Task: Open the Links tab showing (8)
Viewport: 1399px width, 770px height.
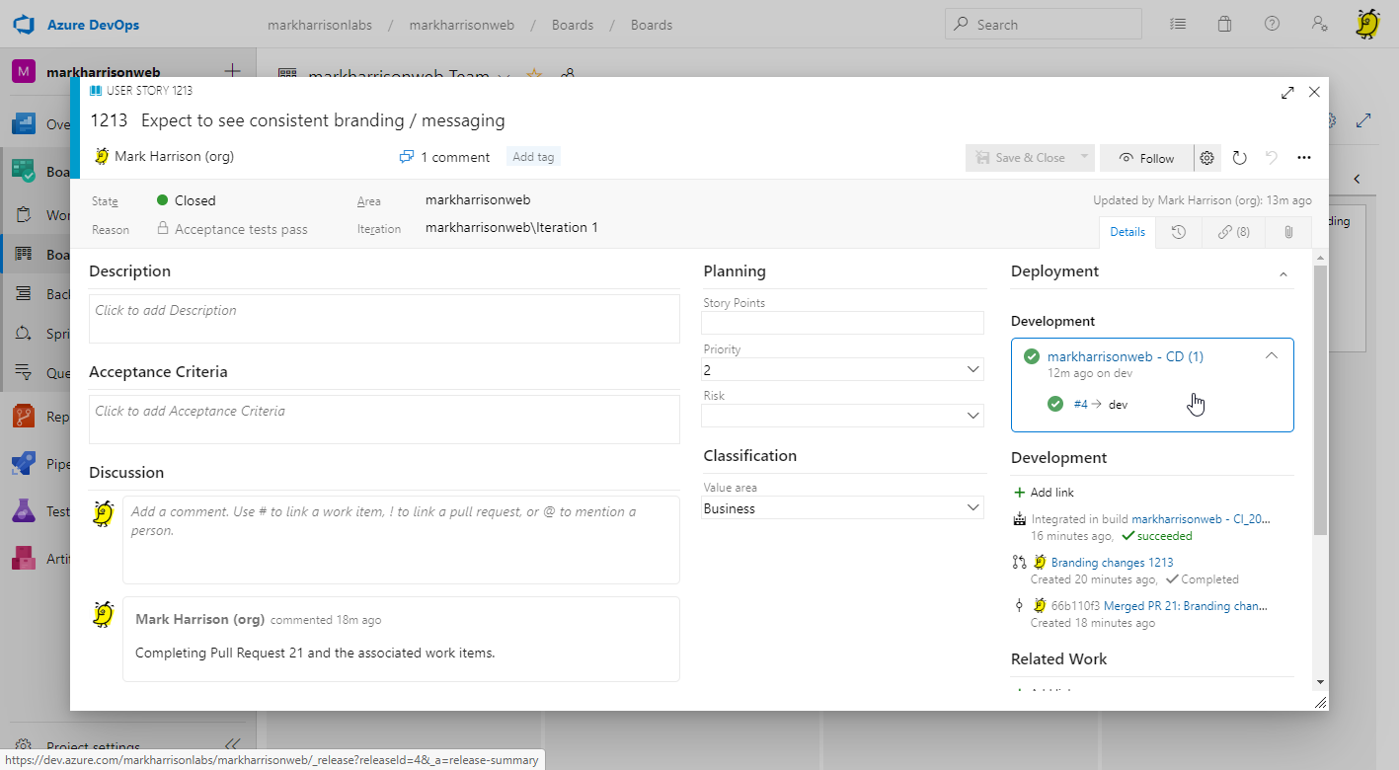Action: [1233, 232]
